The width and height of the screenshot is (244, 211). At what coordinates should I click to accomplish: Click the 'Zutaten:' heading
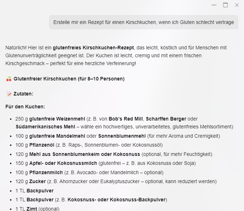[23, 94]
